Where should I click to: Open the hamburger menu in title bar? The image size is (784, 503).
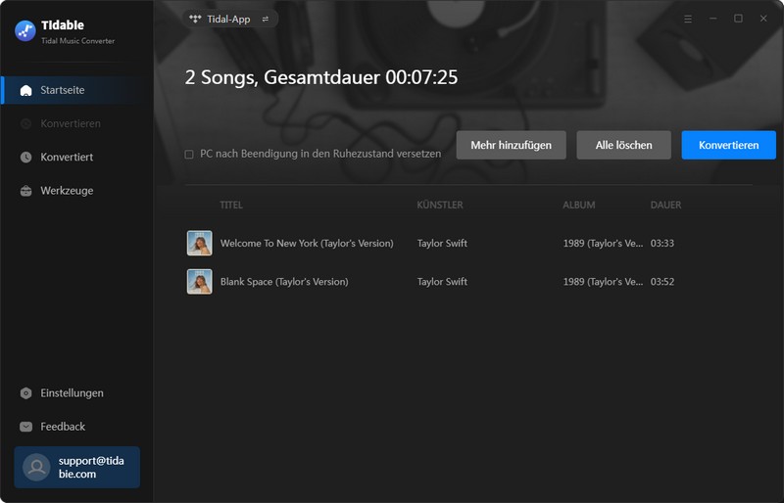click(x=688, y=19)
